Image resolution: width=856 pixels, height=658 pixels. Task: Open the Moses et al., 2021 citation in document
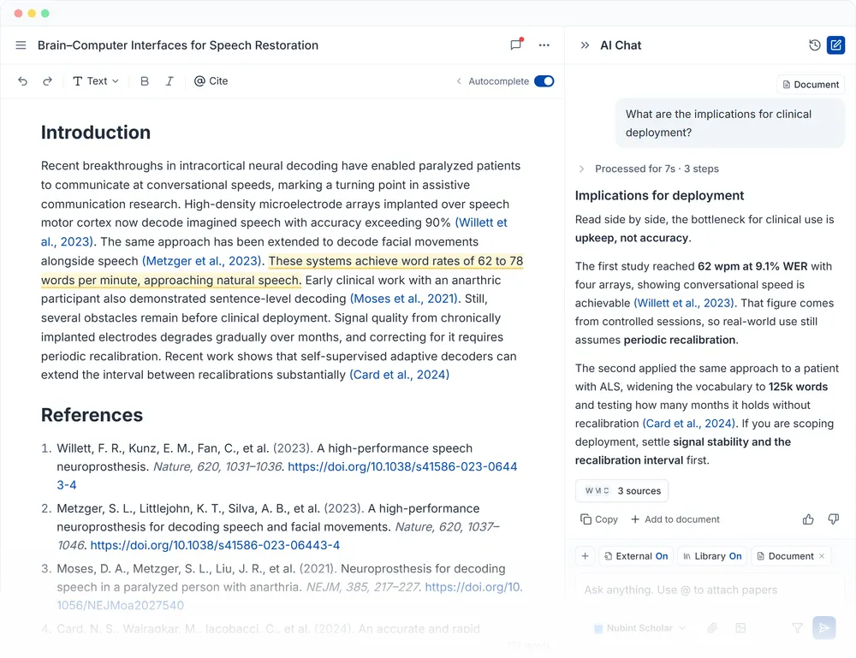click(x=403, y=299)
